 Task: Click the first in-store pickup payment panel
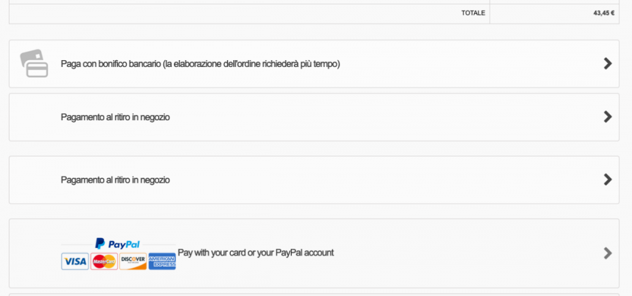(x=379, y=117)
